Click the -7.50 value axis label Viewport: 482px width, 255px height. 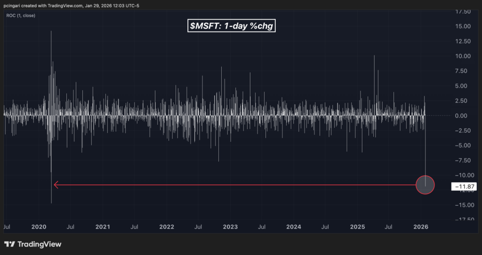(x=464, y=160)
